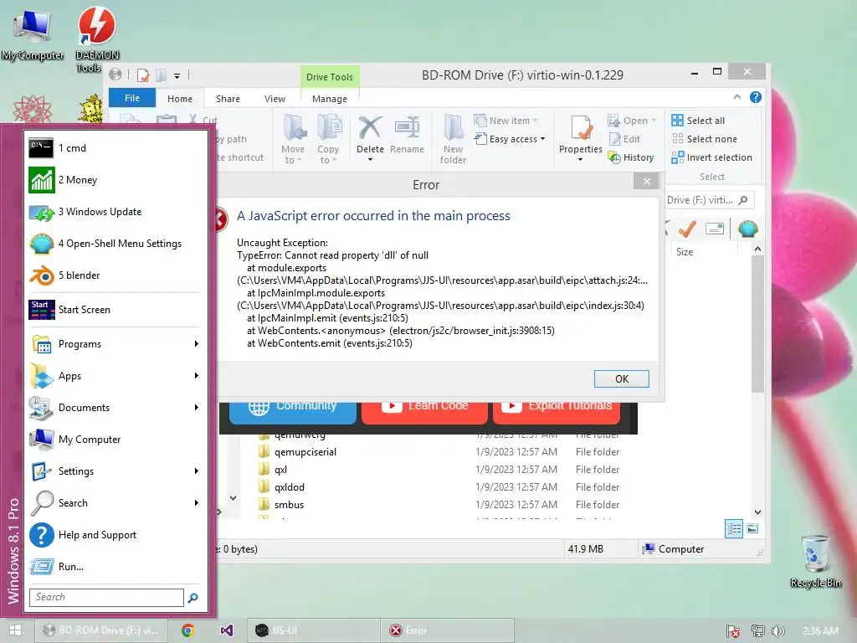Image resolution: width=857 pixels, height=643 pixels.
Task: Open My Computer in the start menu
Action: 116,439
